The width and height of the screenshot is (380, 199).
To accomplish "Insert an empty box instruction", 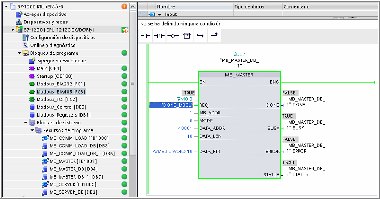I will click(x=186, y=36).
